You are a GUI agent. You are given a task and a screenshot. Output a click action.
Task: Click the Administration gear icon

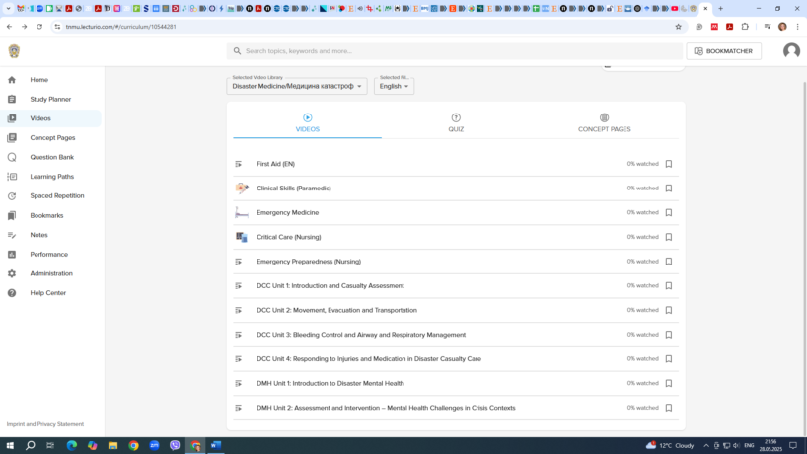coord(12,273)
